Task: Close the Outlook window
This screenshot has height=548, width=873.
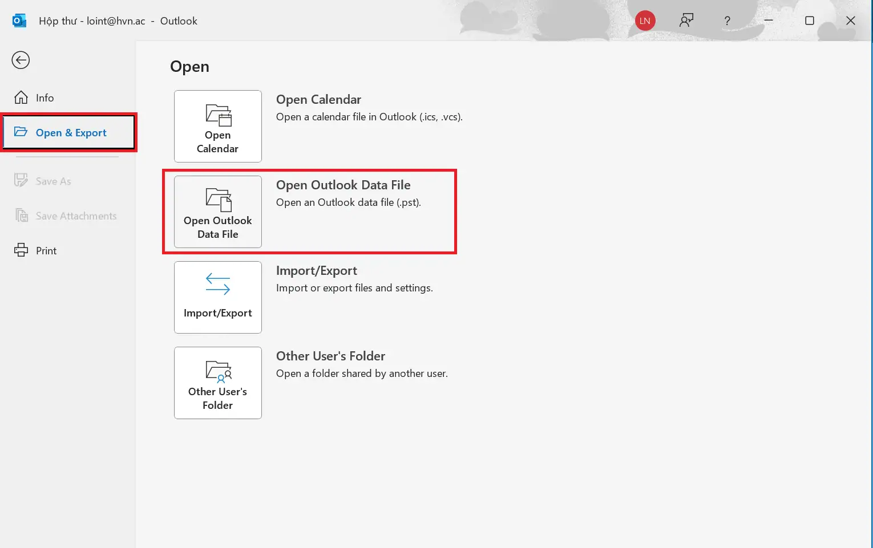Action: (x=851, y=21)
